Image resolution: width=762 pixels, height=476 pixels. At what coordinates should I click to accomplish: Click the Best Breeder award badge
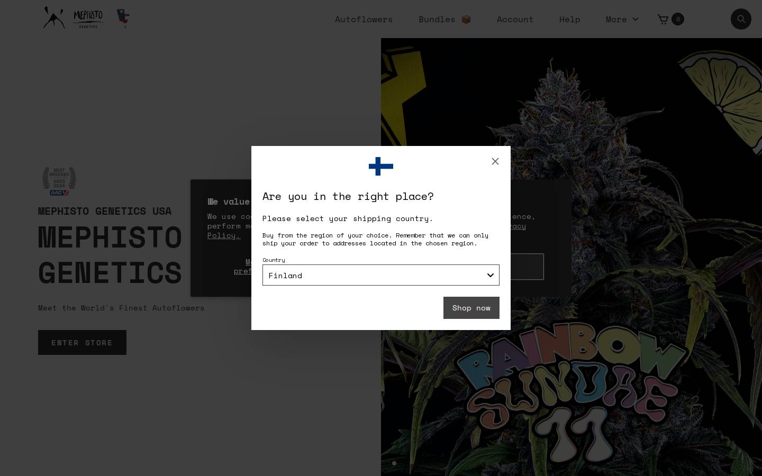pyautogui.click(x=59, y=181)
